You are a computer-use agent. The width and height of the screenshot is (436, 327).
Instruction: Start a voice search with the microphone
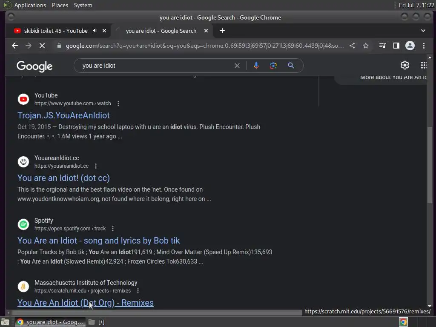(256, 66)
